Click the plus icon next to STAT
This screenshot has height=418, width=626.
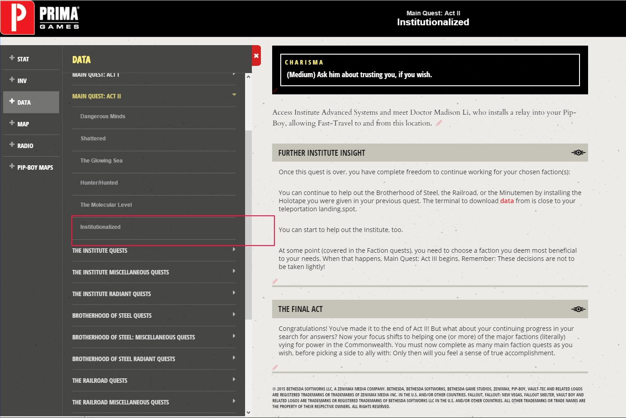pos(12,58)
